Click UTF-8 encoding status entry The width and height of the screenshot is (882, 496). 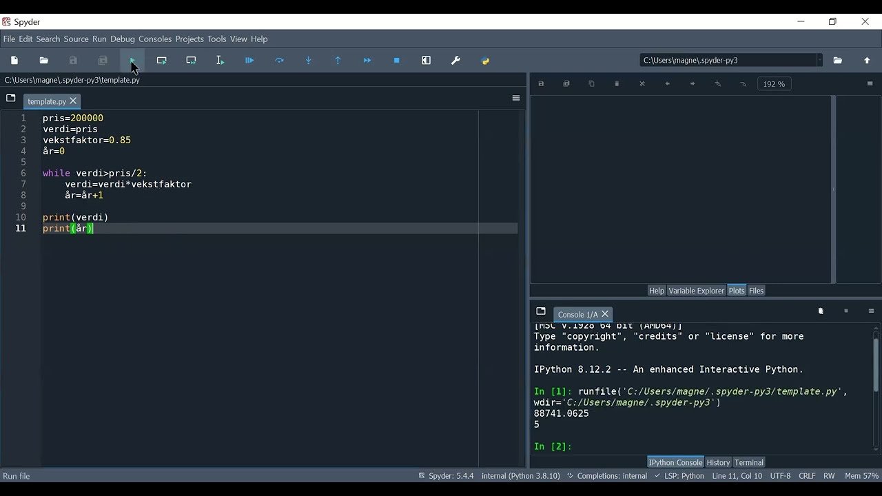click(x=780, y=476)
